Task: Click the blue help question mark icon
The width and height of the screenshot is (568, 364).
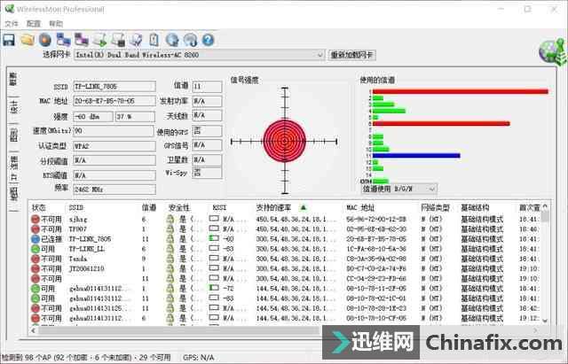Action: [x=209, y=40]
